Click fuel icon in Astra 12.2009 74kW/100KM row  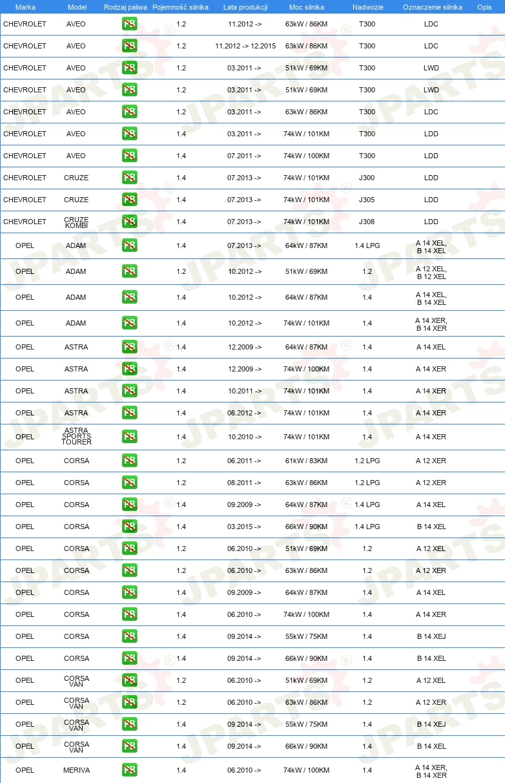pyautogui.click(x=129, y=369)
